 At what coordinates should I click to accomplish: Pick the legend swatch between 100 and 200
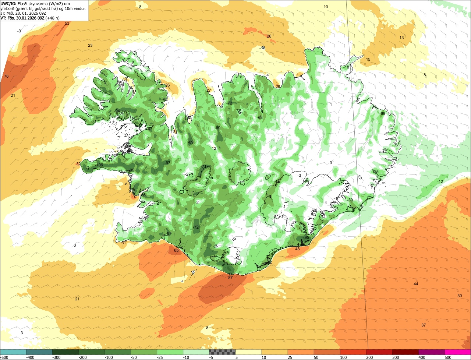click(x=353, y=352)
